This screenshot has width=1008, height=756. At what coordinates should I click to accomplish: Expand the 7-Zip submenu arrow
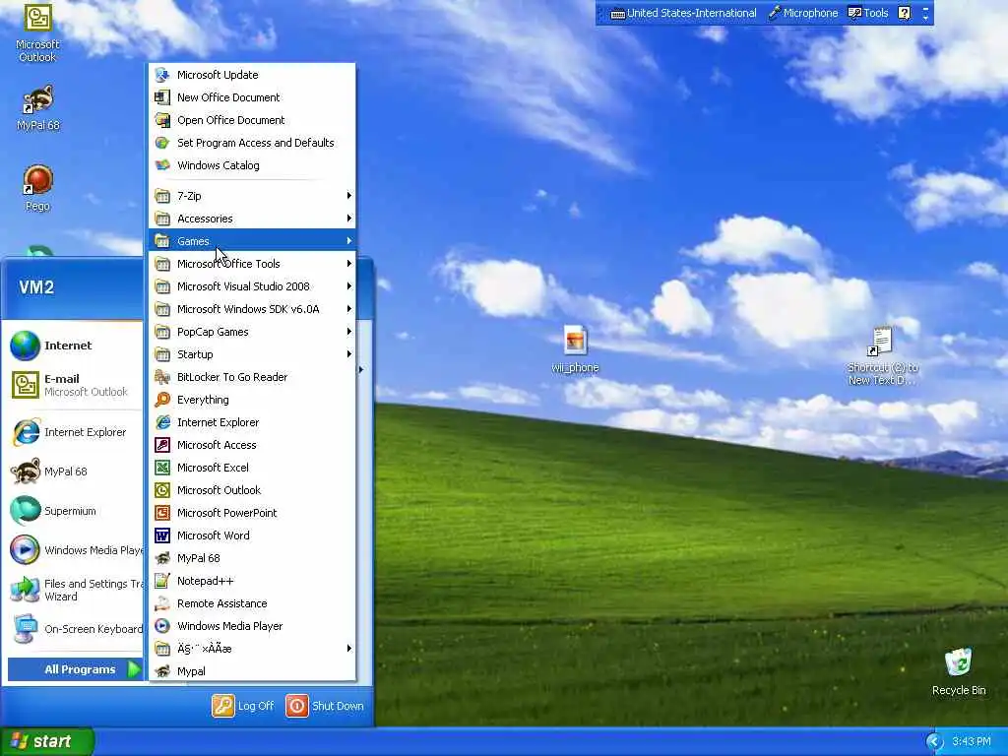(349, 196)
